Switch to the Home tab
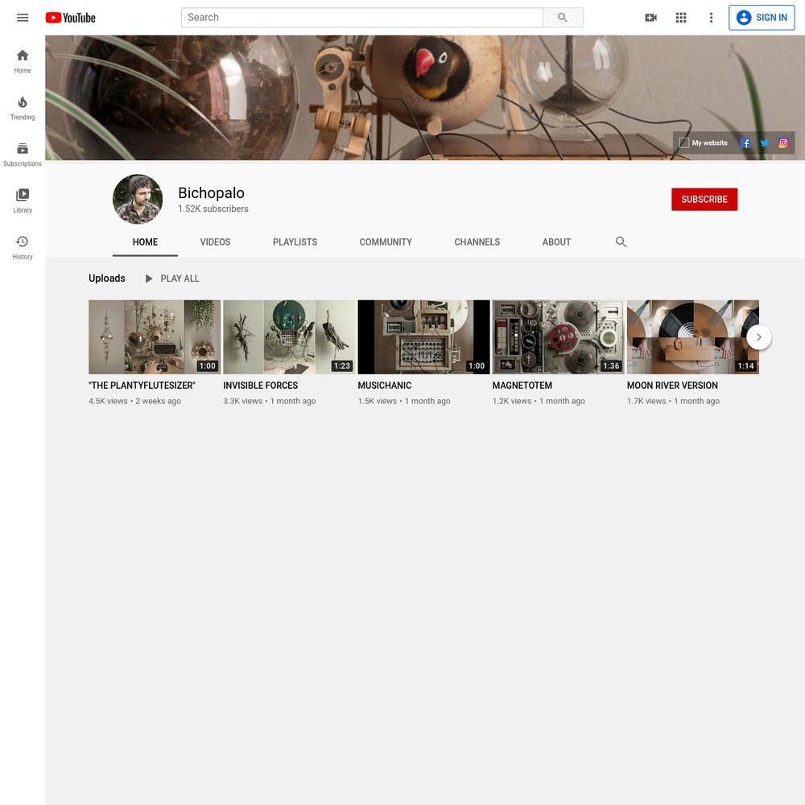 [x=145, y=242]
